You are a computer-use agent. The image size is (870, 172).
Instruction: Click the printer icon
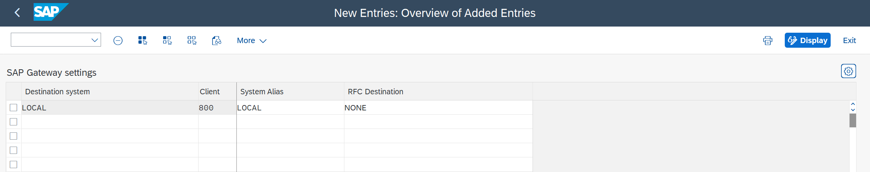coord(768,40)
